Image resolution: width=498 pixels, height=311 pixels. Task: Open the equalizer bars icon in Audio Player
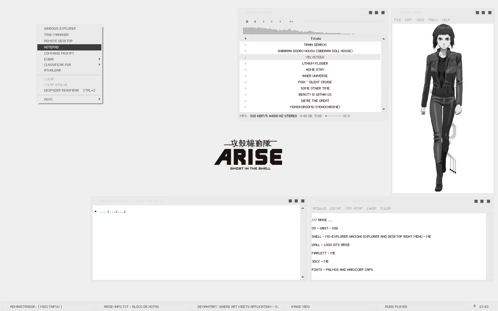pyautogui.click(x=291, y=21)
